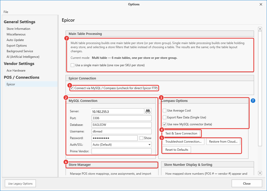267x191 pixels.
Task: Click Restore from Cloud... button
Action: point(223,142)
